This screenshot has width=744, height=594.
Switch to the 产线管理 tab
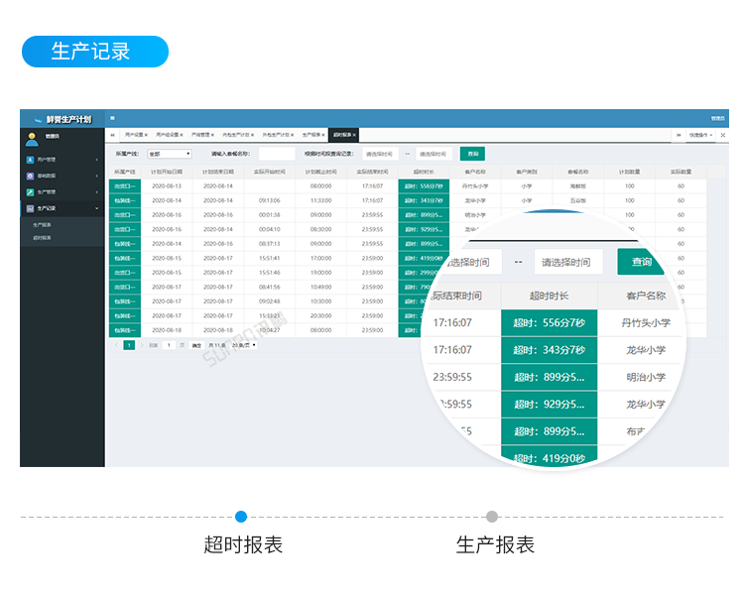201,134
